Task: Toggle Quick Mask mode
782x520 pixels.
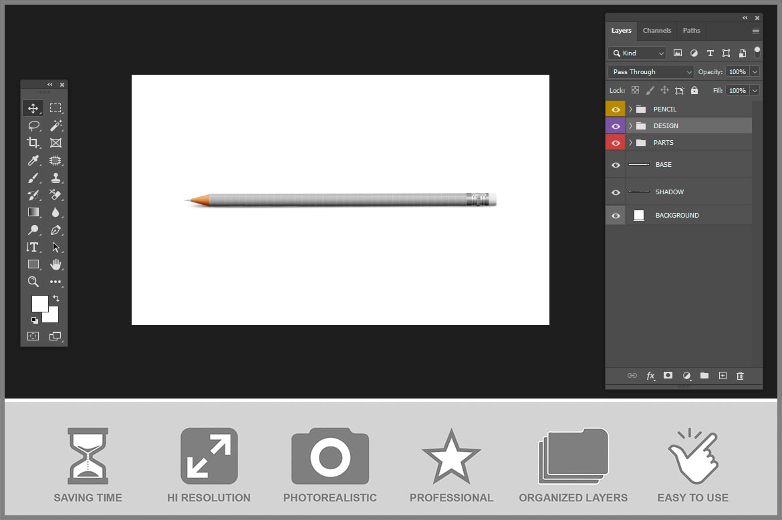Action: (x=33, y=336)
